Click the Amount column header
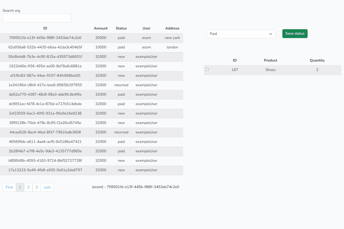This screenshot has height=229, width=344. pyautogui.click(x=101, y=28)
